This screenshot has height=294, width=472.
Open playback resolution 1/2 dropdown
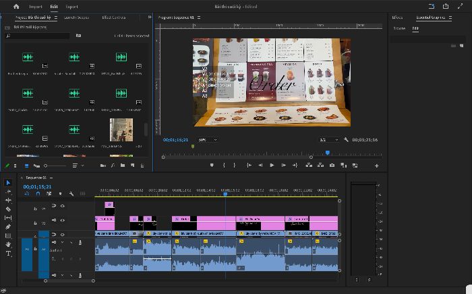[x=329, y=140]
